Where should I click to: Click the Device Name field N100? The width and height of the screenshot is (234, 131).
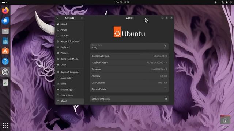pyautogui.click(x=129, y=47)
